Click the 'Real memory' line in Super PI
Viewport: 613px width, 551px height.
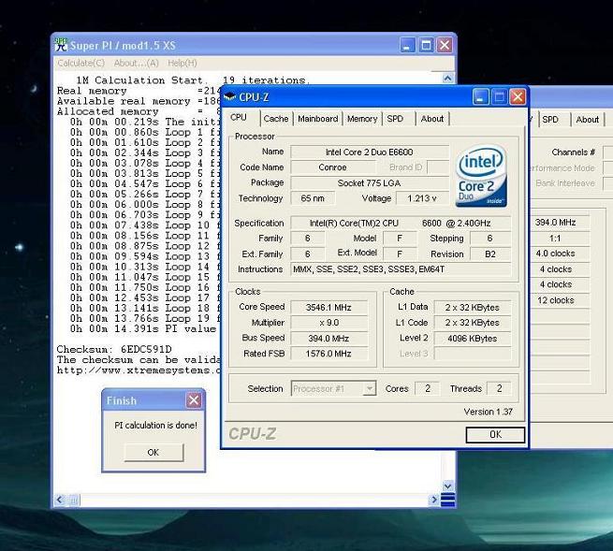(x=139, y=91)
